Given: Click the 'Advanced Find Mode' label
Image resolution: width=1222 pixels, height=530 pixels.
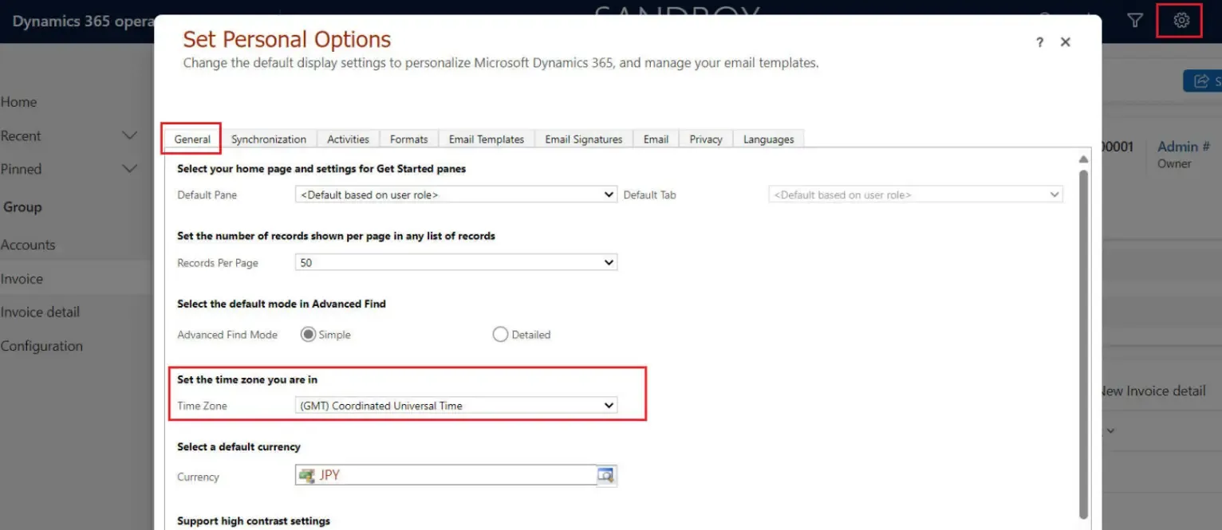Looking at the screenshot, I should (x=227, y=335).
